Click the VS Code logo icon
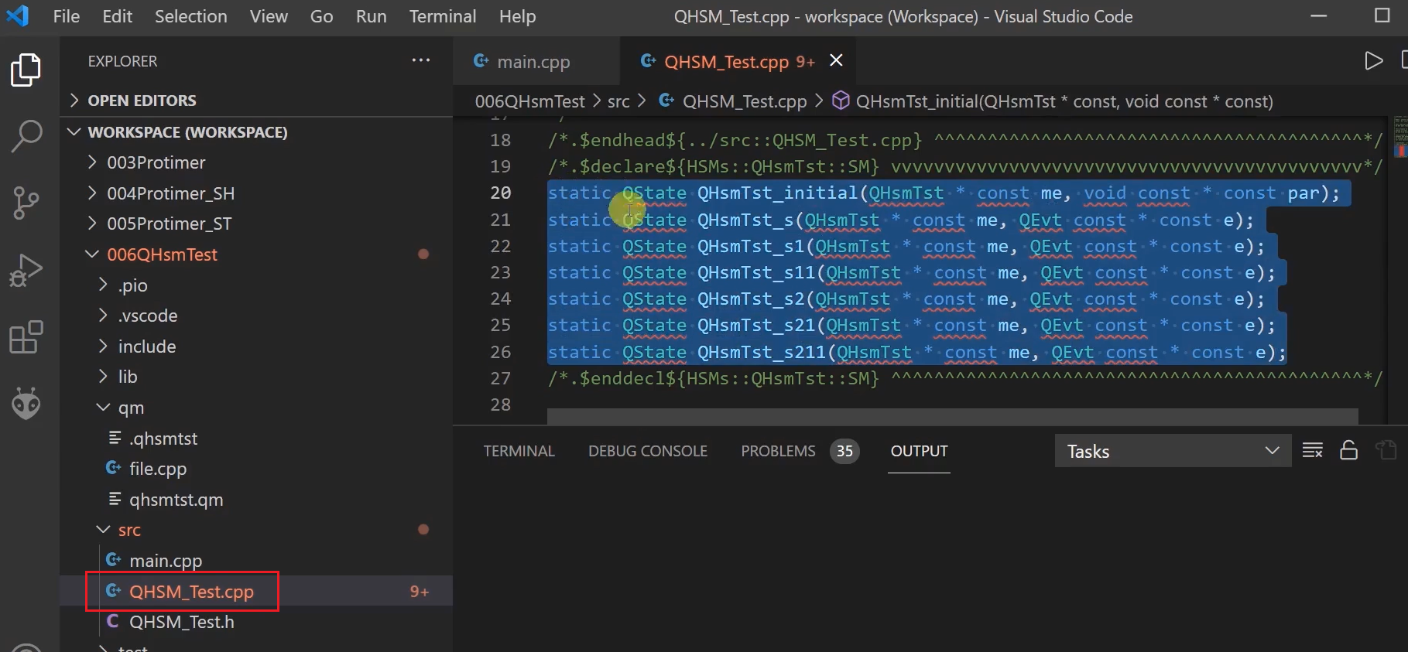Screen dimensions: 1408x652 click(18, 16)
